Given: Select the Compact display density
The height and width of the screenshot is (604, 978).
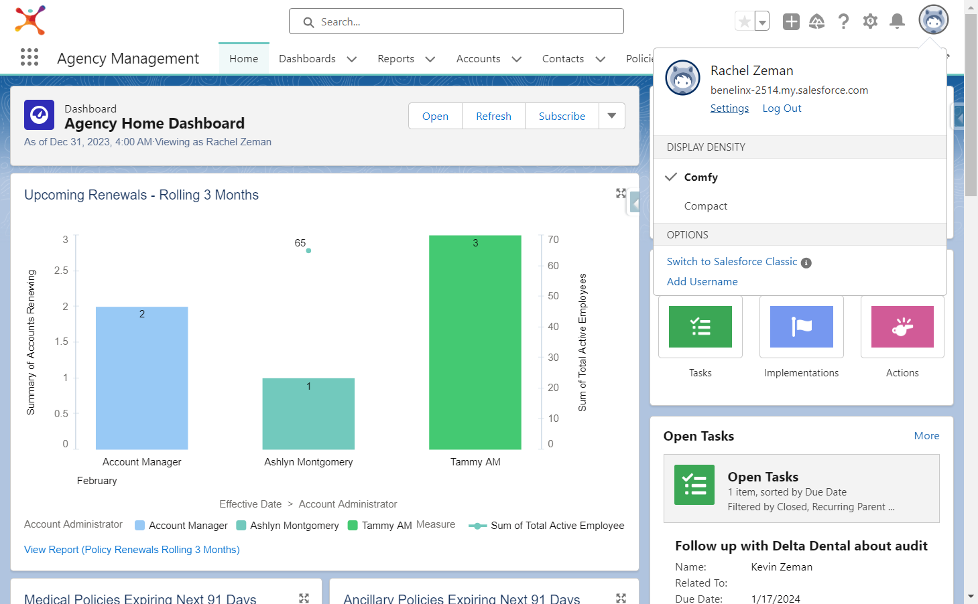Looking at the screenshot, I should pos(800,206).
